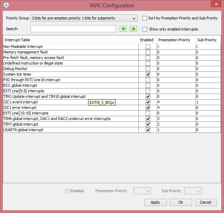
Task: Click the Ok button
Action: 181,202
